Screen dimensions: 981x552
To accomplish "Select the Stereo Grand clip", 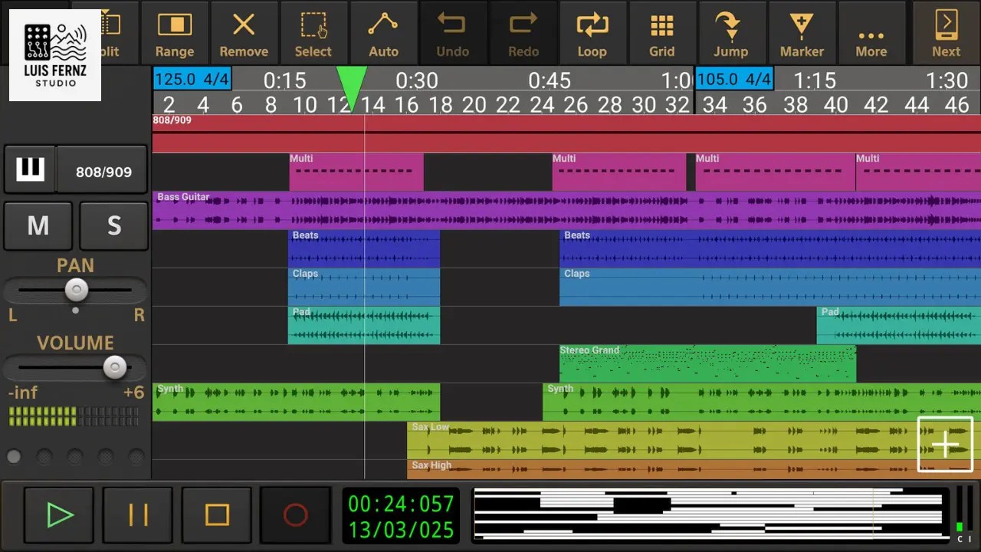I will [707, 364].
